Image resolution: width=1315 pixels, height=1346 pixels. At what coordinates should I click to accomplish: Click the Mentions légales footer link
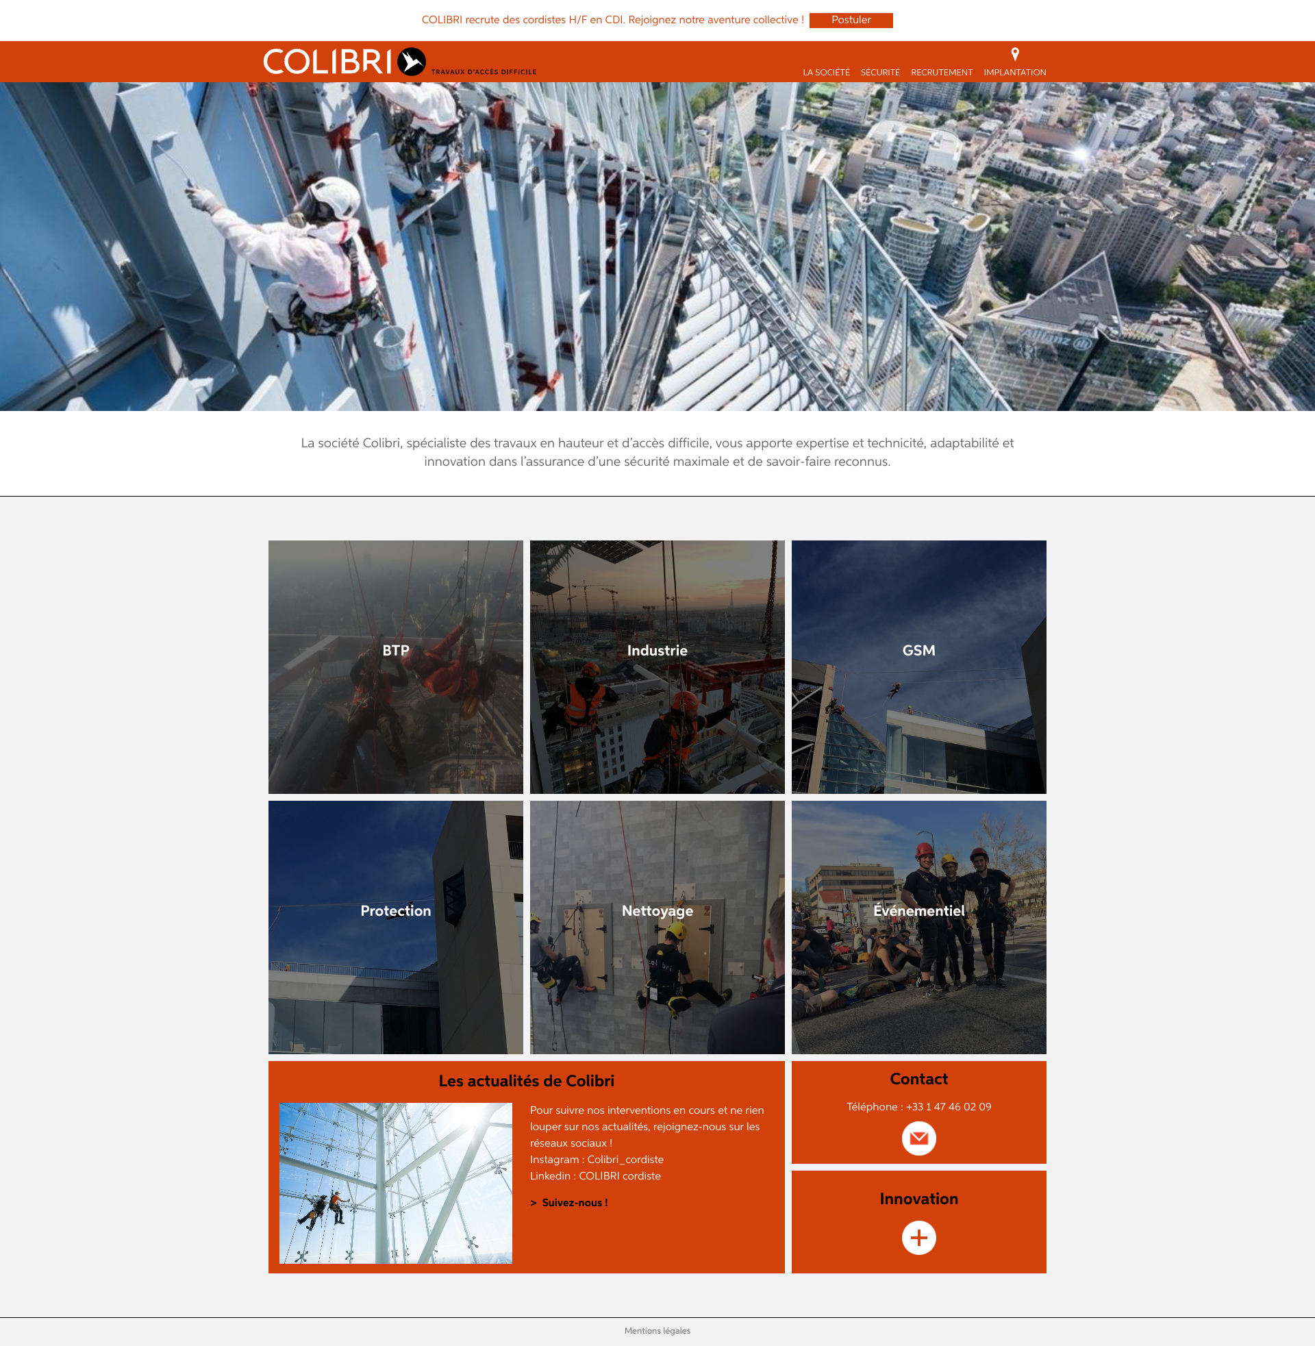tap(657, 1331)
